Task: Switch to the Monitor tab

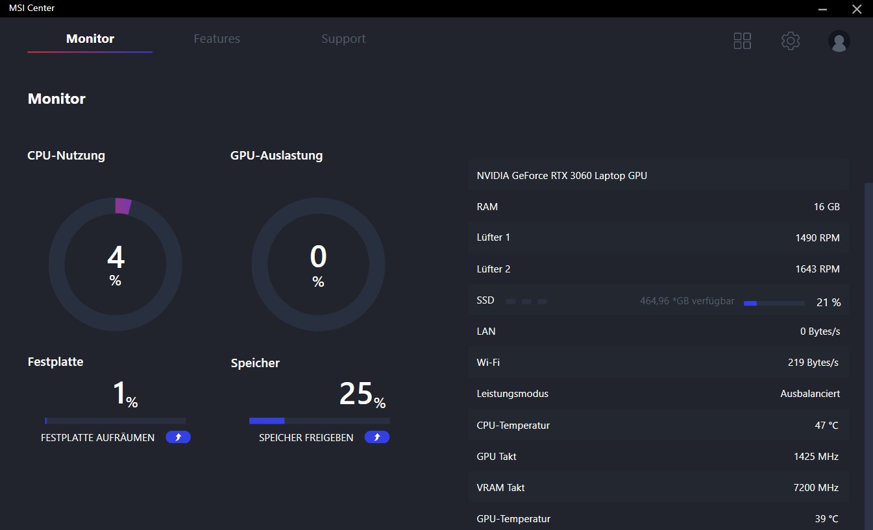Action: coord(90,39)
